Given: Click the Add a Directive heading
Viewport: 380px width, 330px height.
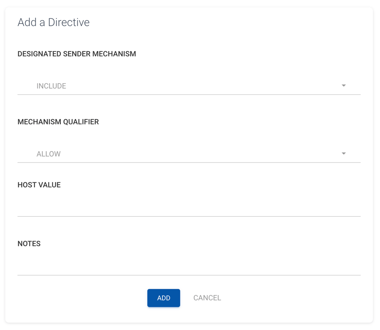Looking at the screenshot, I should 53,22.
